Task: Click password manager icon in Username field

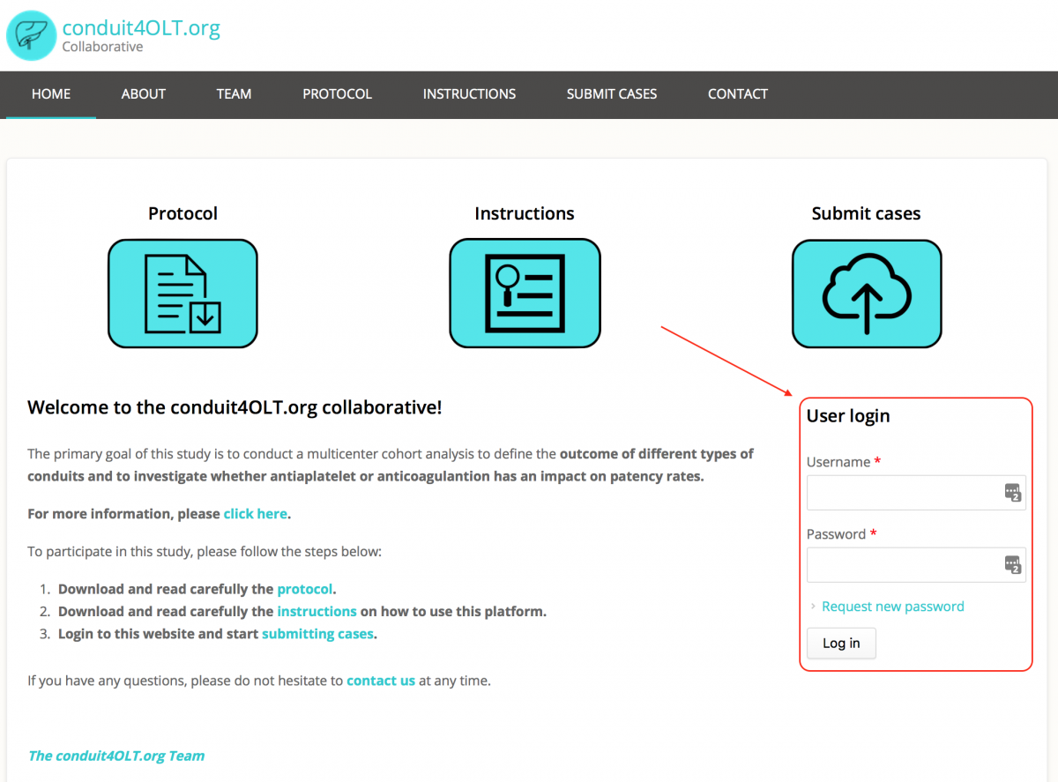Action: click(x=1013, y=493)
